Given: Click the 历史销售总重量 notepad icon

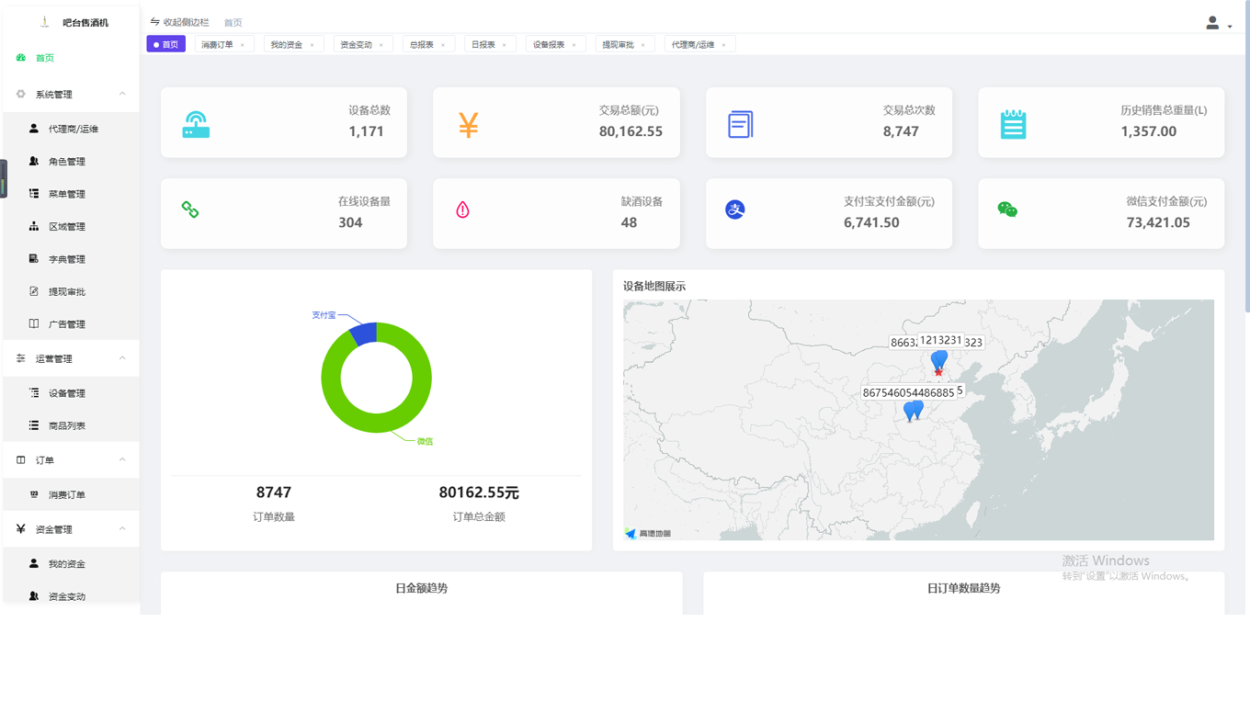Looking at the screenshot, I should (x=1013, y=124).
